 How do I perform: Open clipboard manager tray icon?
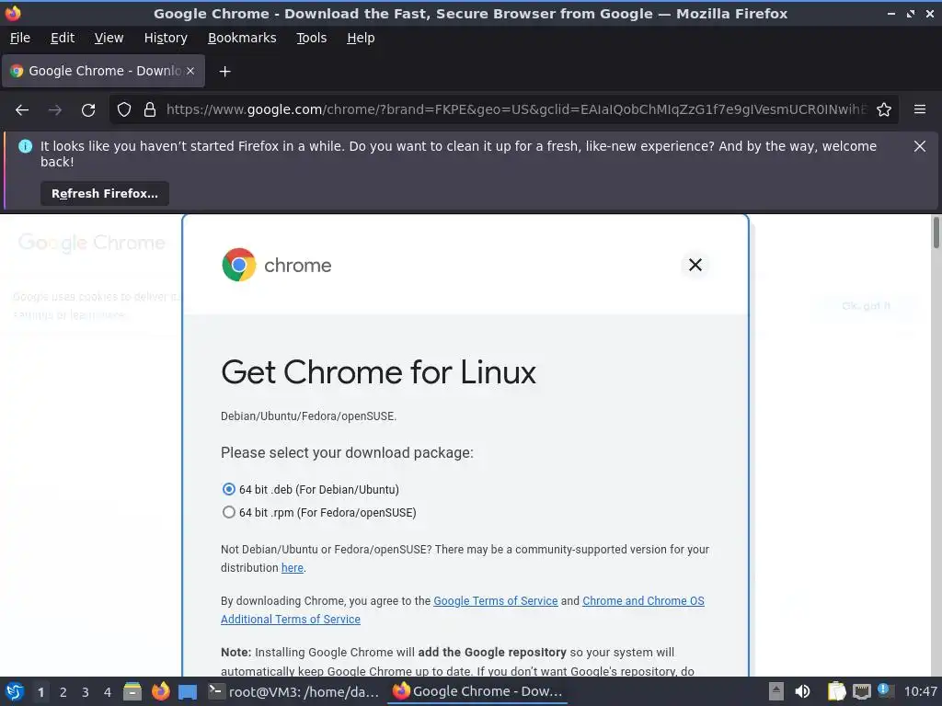pos(835,691)
